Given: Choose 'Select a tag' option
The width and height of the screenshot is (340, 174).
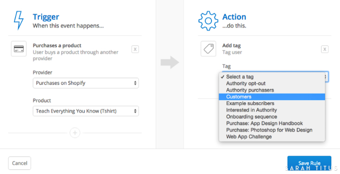Looking at the screenshot, I should 272,77.
